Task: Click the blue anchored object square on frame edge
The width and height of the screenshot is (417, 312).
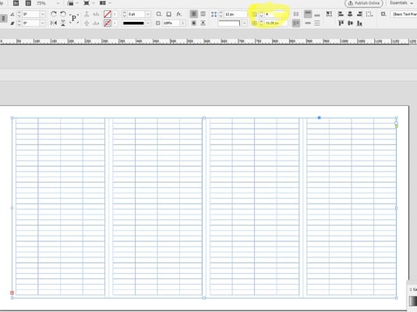Action: pos(319,118)
